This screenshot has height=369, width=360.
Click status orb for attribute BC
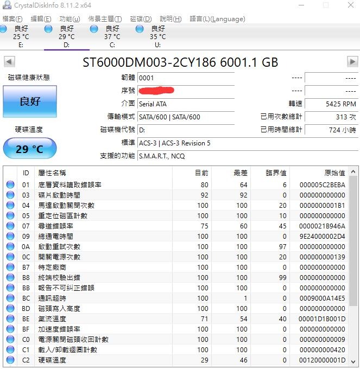coord(10,298)
